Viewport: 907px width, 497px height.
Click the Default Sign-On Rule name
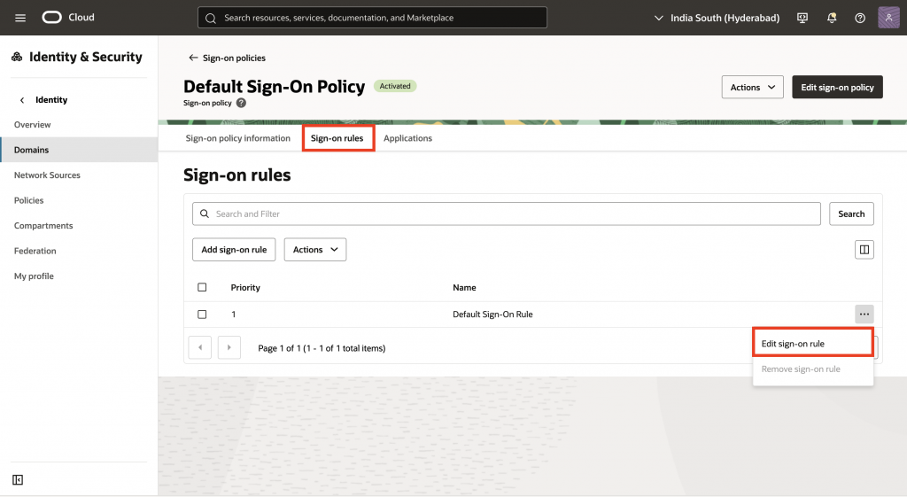[x=492, y=315]
